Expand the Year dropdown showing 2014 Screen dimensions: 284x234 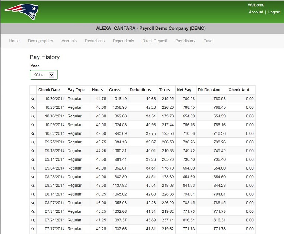click(x=44, y=75)
